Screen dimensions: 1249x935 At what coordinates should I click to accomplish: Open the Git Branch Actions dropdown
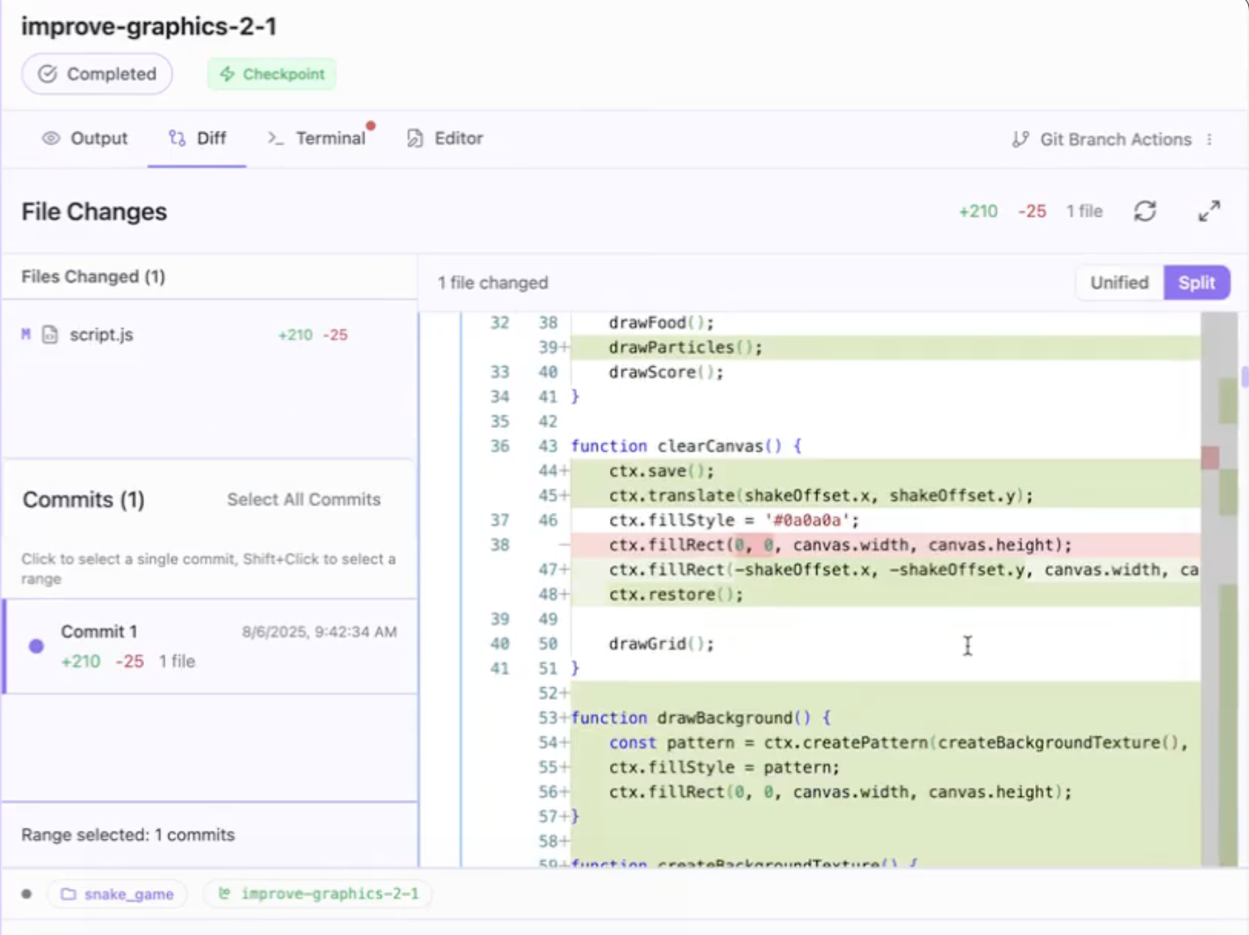point(1115,139)
